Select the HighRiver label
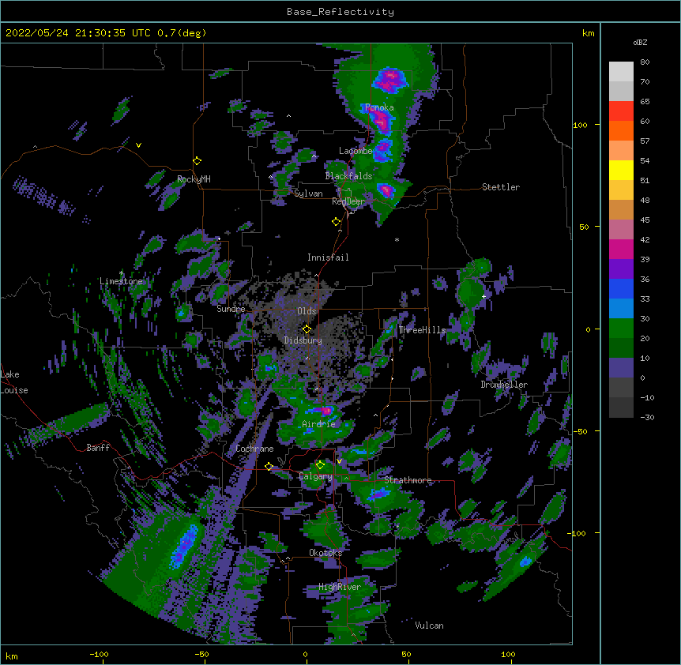This screenshot has height=665, width=681. tap(340, 587)
